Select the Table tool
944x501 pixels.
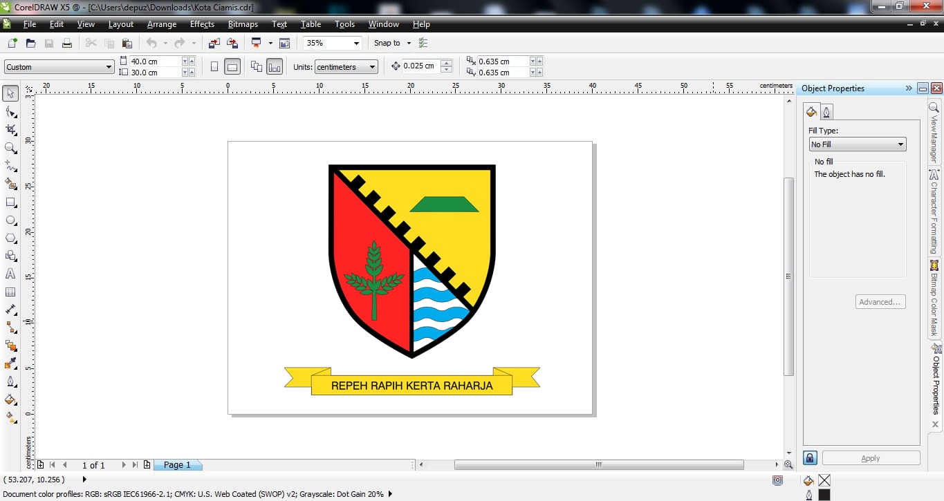pyautogui.click(x=10, y=292)
